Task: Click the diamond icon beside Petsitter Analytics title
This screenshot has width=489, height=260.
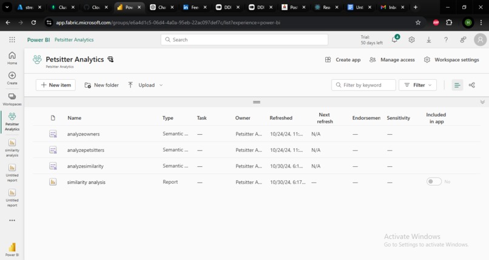Action: [x=110, y=59]
